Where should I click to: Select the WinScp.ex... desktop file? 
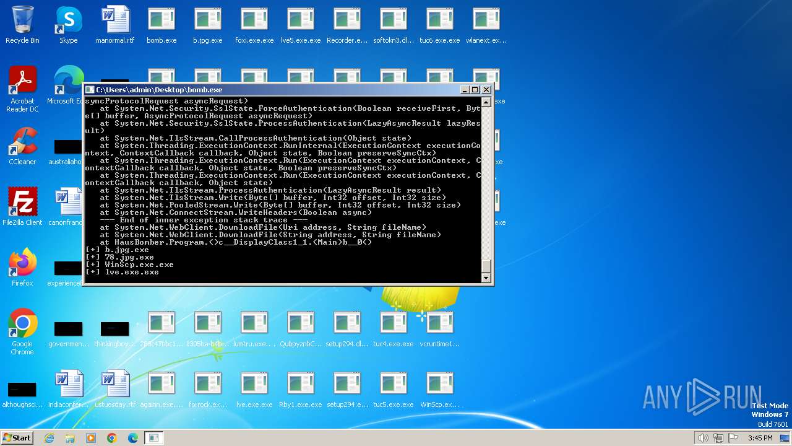440,389
